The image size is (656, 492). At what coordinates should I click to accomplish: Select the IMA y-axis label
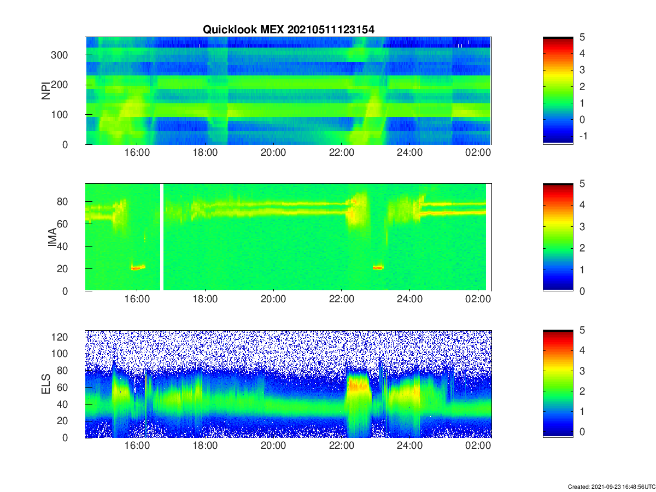pyautogui.click(x=52, y=237)
